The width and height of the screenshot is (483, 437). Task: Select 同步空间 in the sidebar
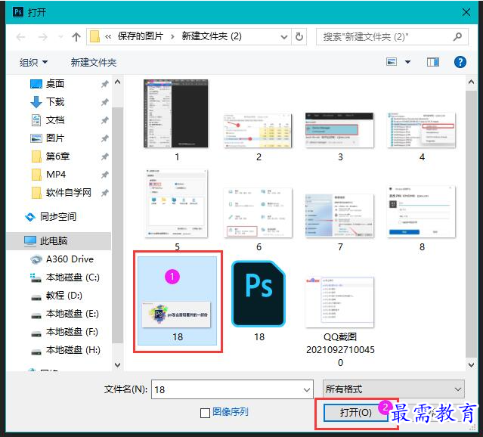58,217
